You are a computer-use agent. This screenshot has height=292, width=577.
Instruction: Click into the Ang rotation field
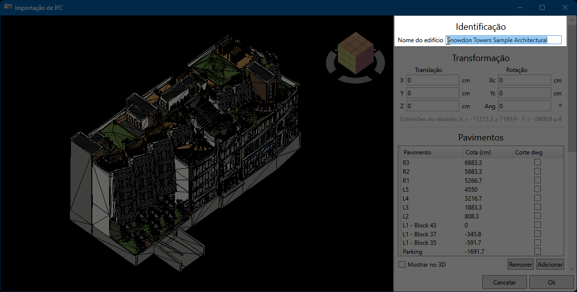click(524, 106)
